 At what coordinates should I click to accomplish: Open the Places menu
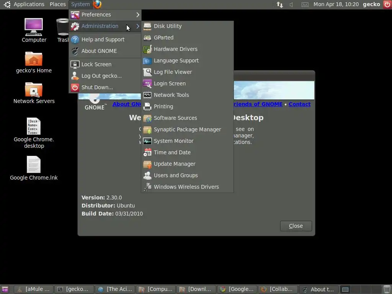coord(57,4)
